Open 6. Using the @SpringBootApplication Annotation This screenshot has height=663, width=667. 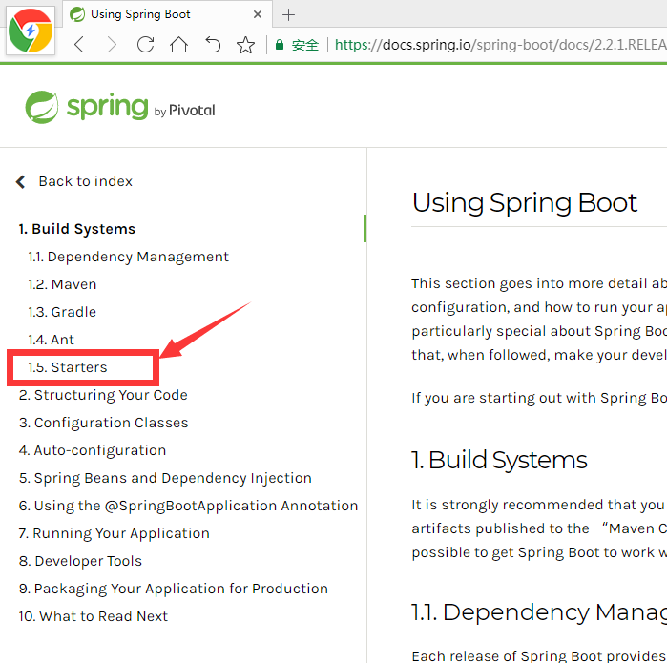[188, 506]
